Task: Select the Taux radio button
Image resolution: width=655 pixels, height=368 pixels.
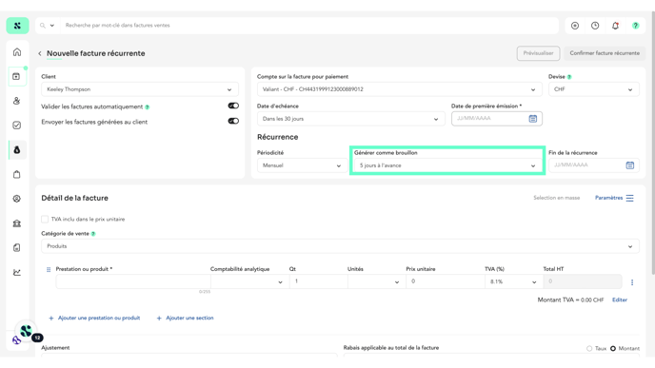Action: (589, 348)
